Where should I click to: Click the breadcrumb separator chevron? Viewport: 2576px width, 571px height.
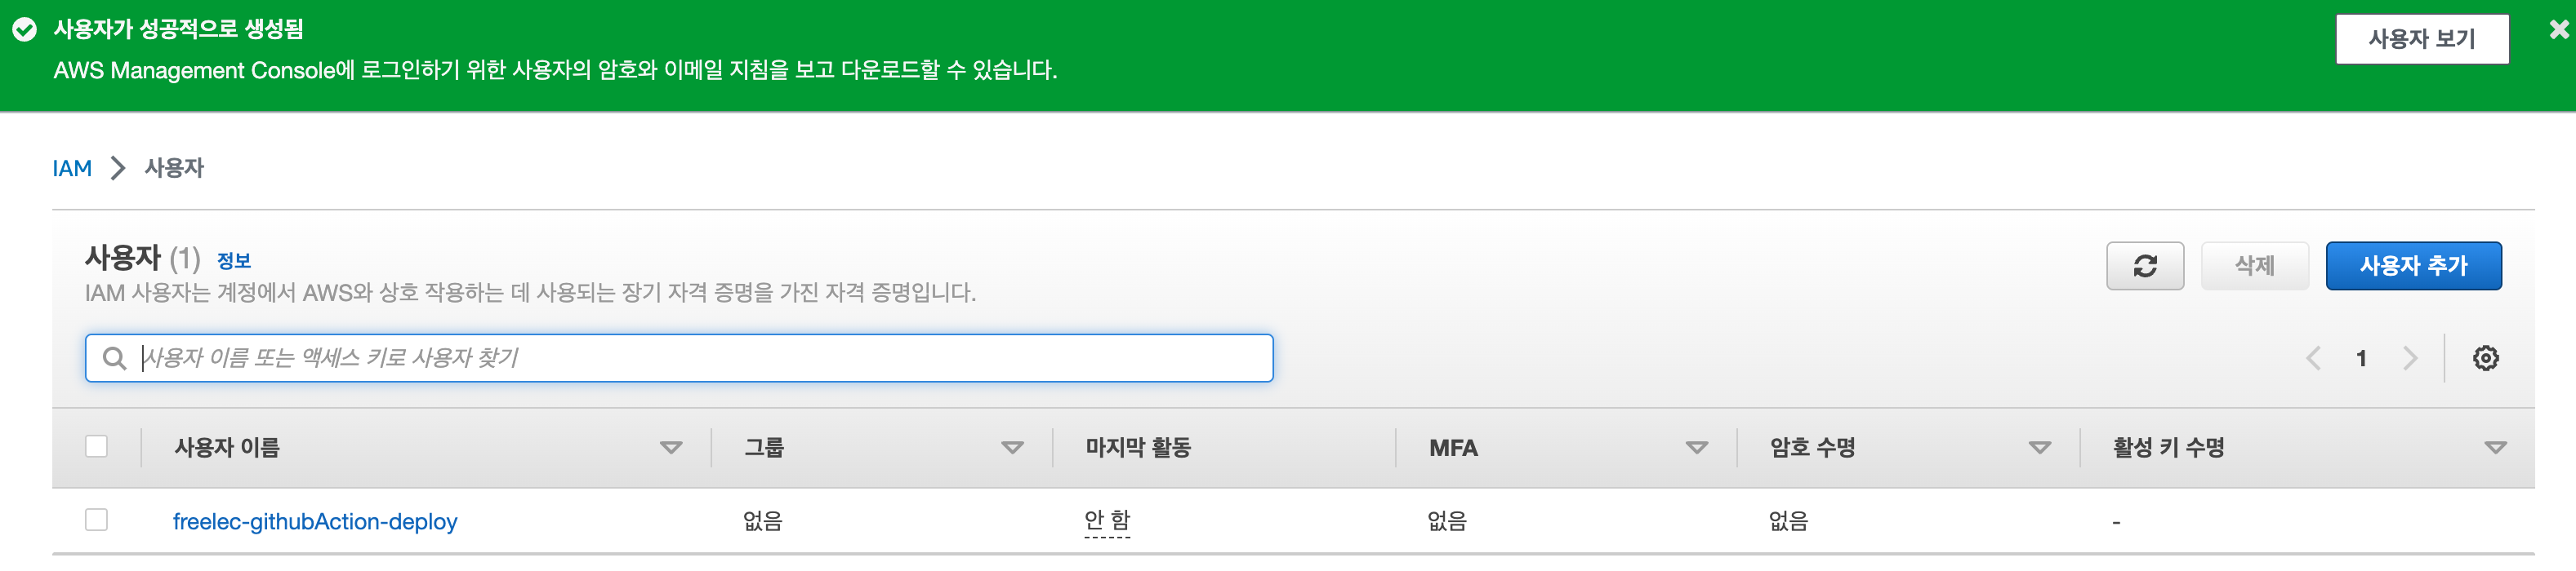[118, 168]
